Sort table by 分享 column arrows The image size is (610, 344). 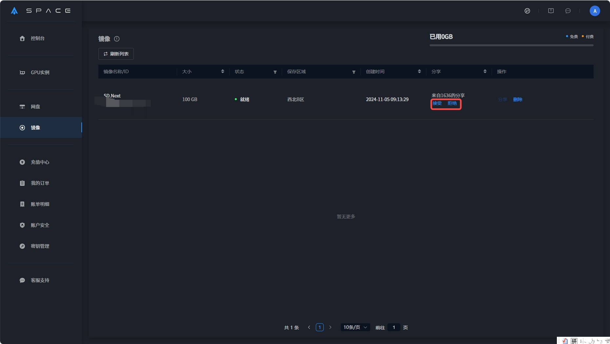click(485, 71)
